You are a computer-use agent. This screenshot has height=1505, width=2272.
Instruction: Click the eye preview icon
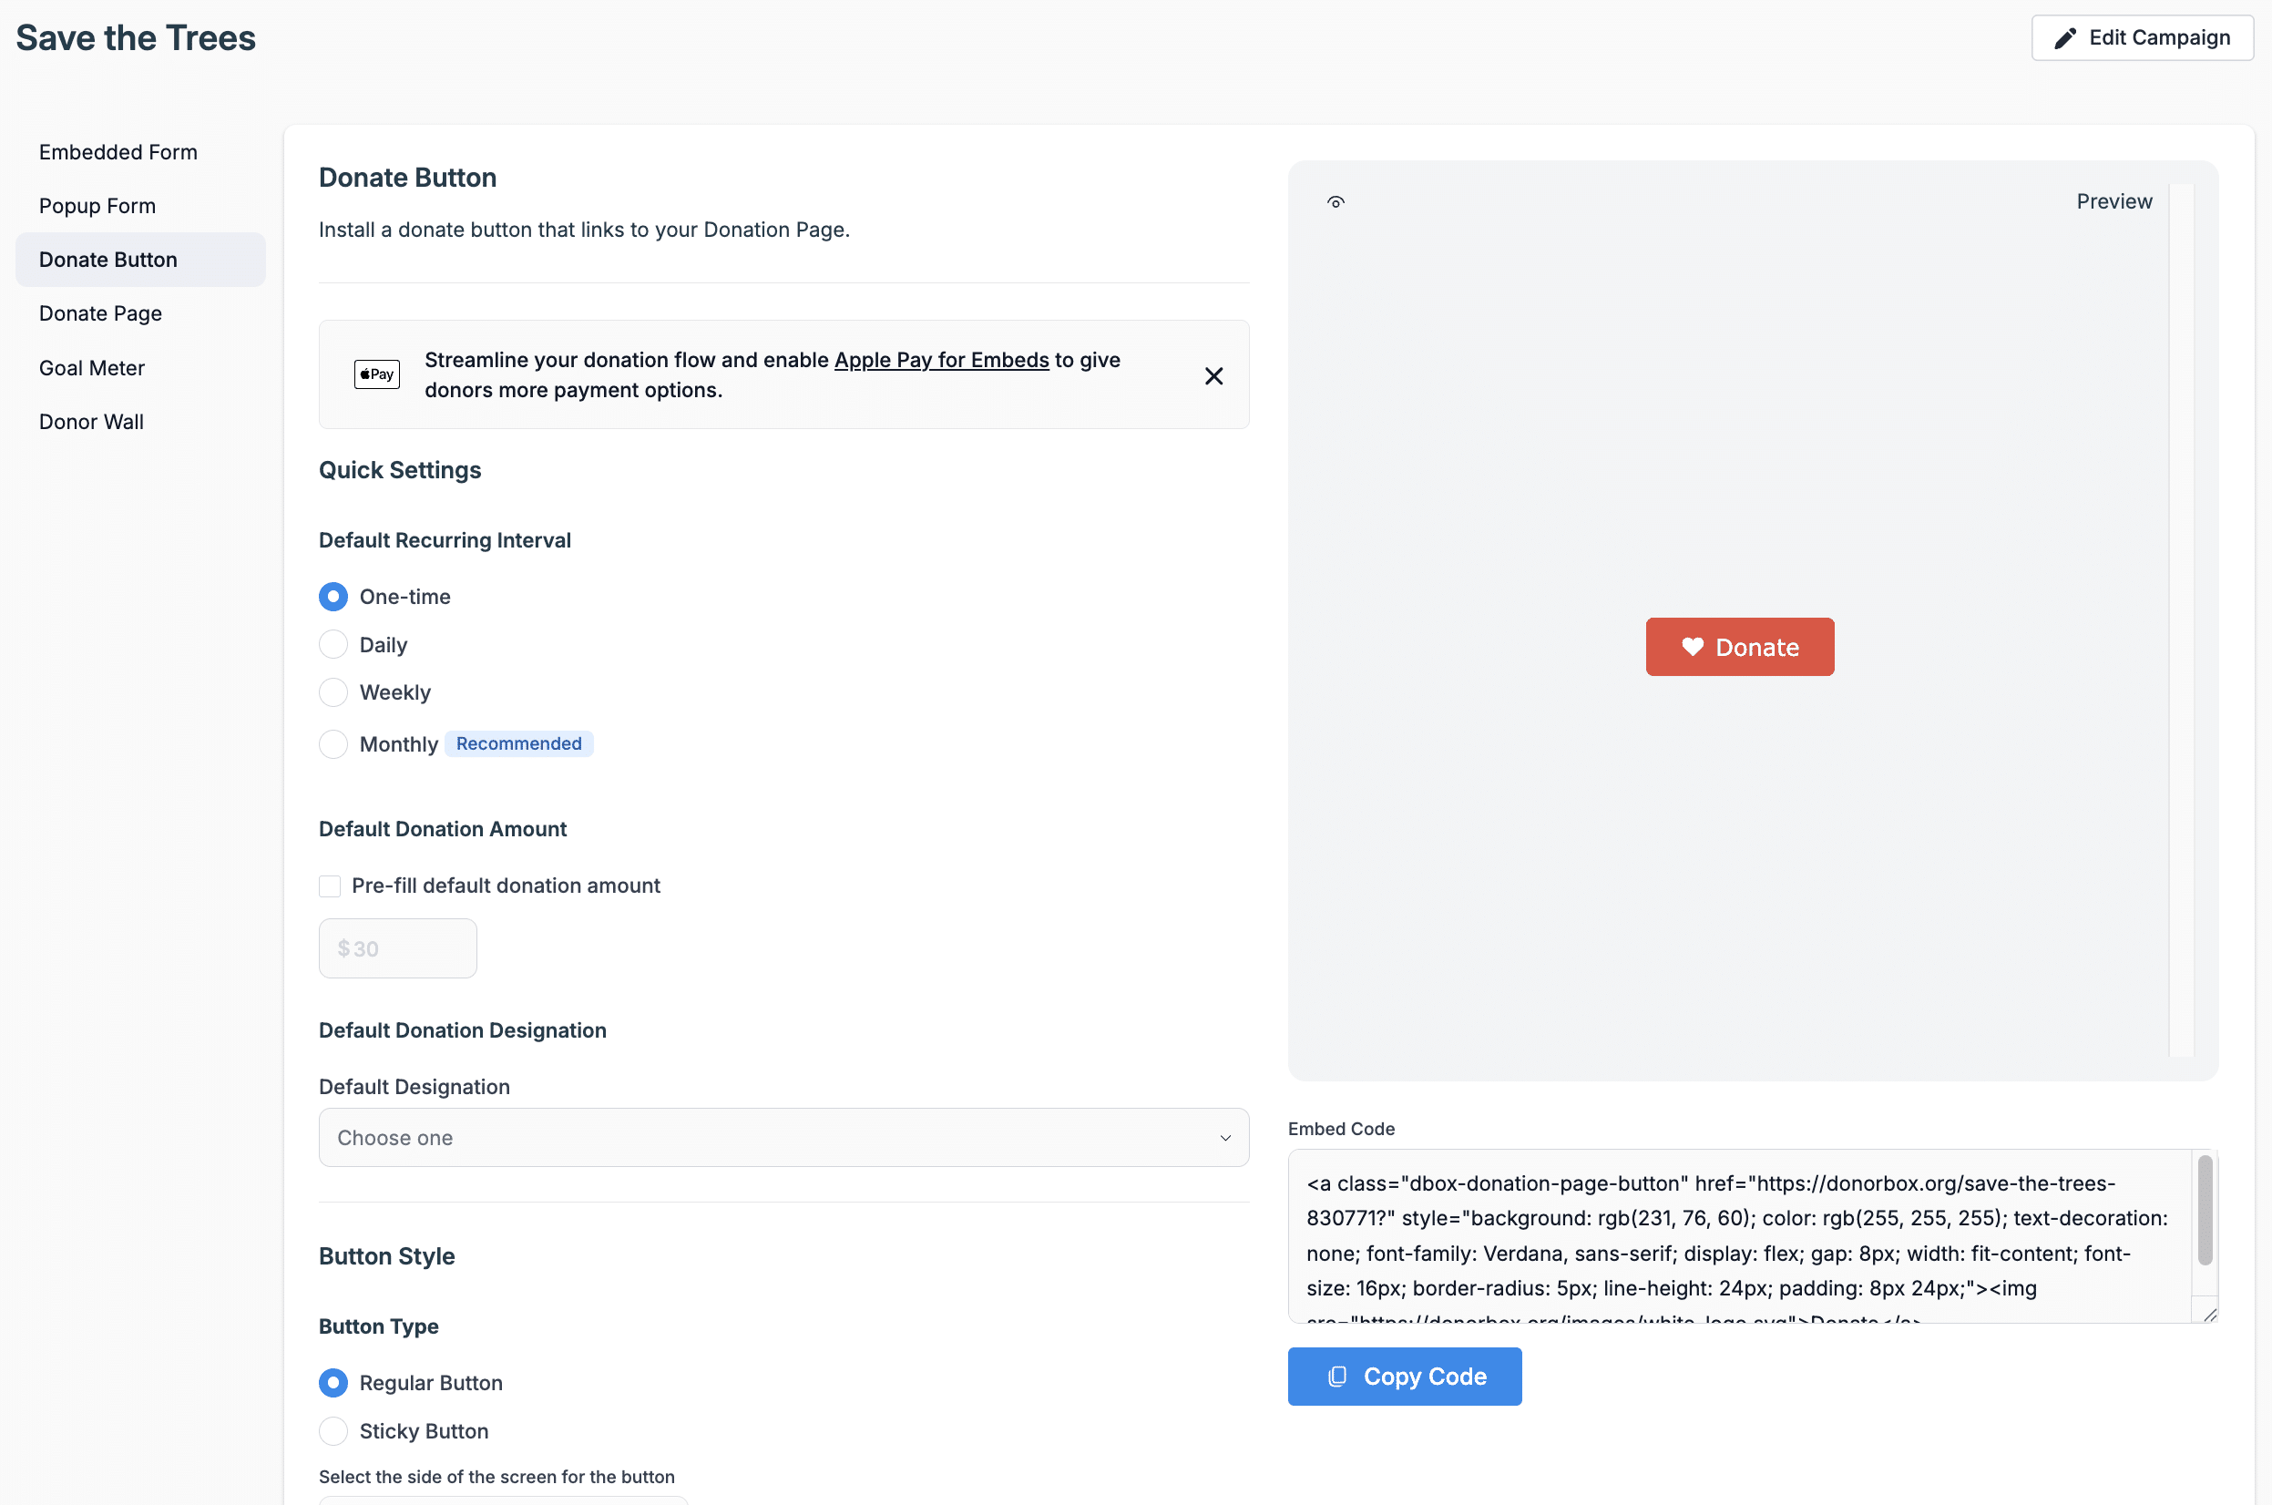(x=1336, y=201)
